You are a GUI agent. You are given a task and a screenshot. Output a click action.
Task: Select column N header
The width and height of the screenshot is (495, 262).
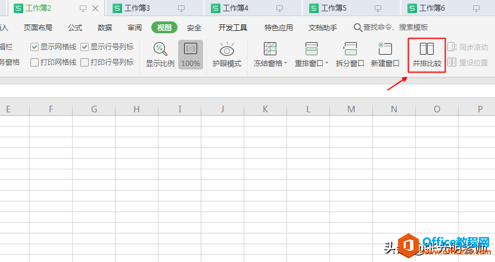(394, 109)
